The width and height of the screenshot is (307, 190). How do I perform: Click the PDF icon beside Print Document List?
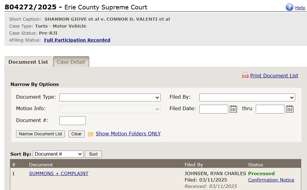pos(245,76)
